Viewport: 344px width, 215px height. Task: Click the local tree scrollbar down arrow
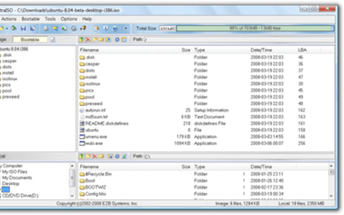[72, 196]
